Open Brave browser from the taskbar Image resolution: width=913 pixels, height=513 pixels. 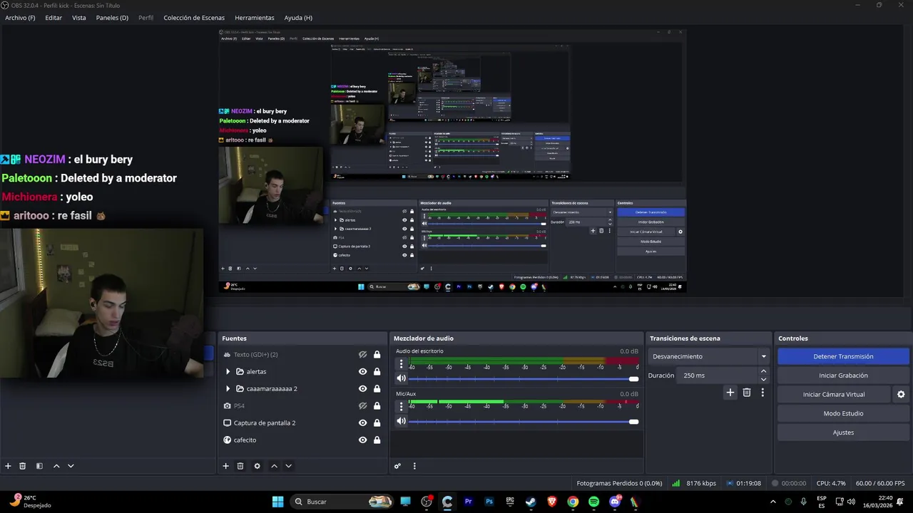pyautogui.click(x=551, y=502)
